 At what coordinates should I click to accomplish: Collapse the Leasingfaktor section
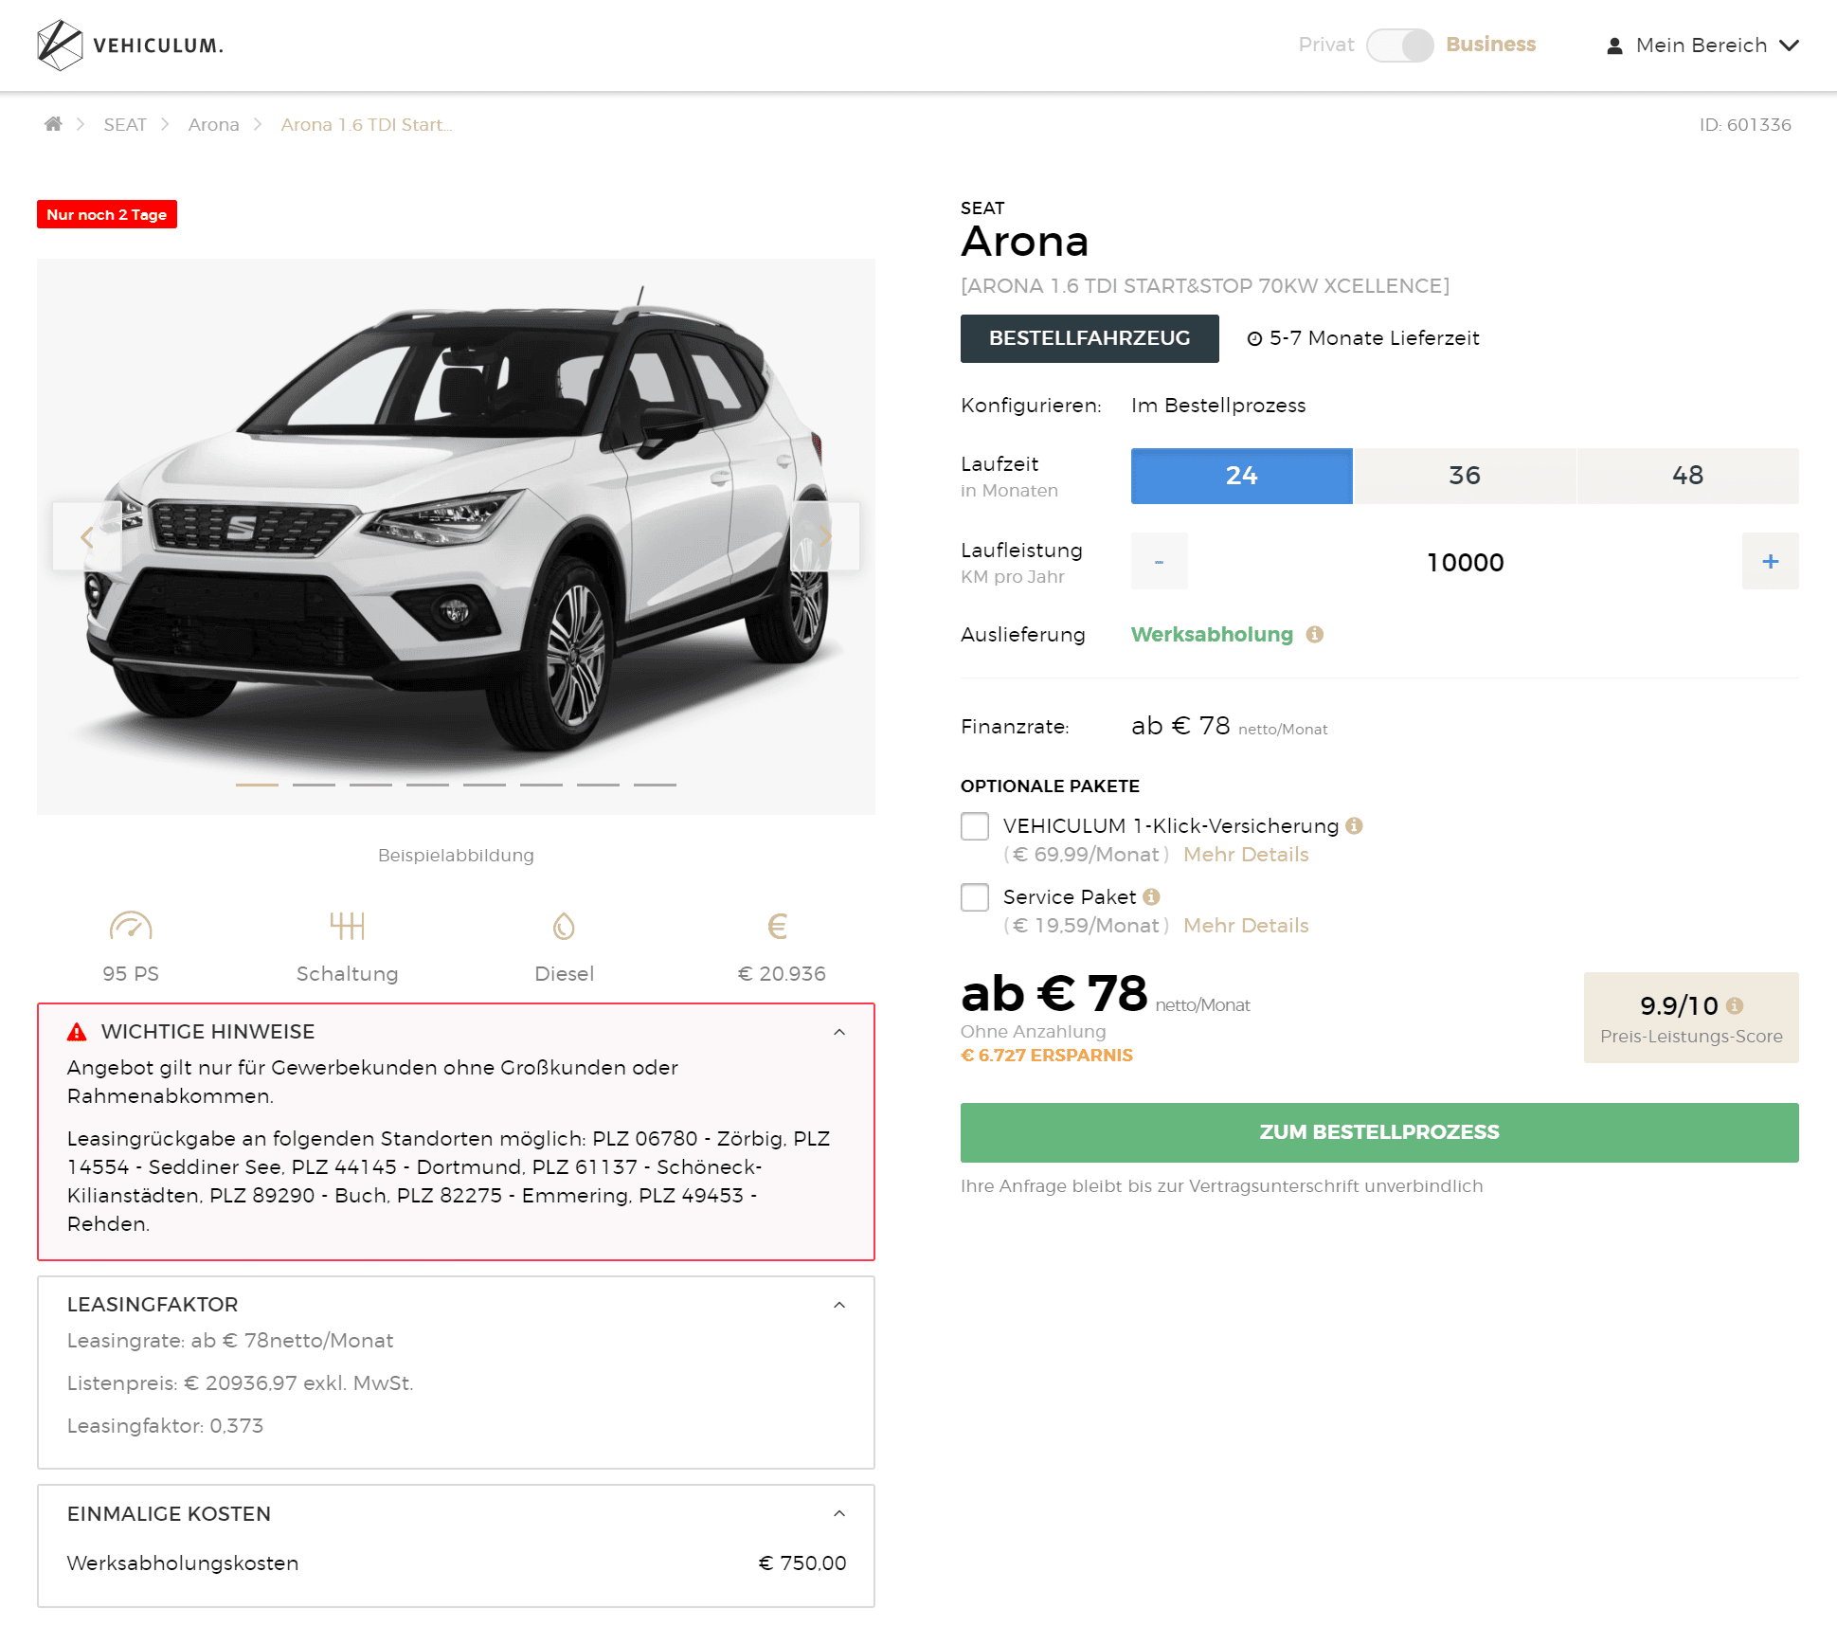(x=839, y=1305)
